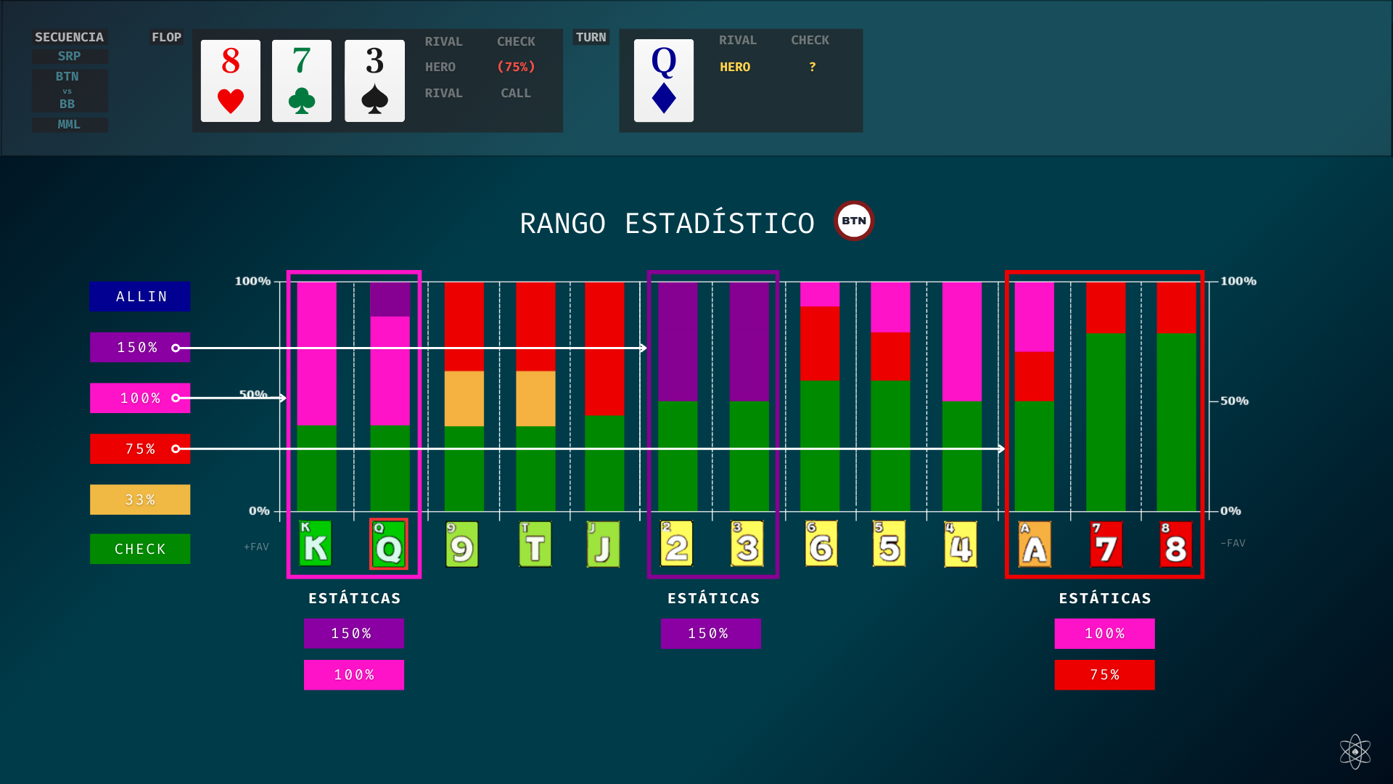Click the purple 150% button under K Q

353,633
